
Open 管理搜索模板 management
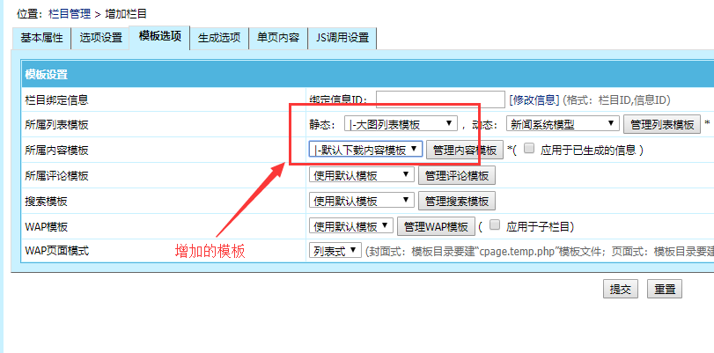click(457, 201)
